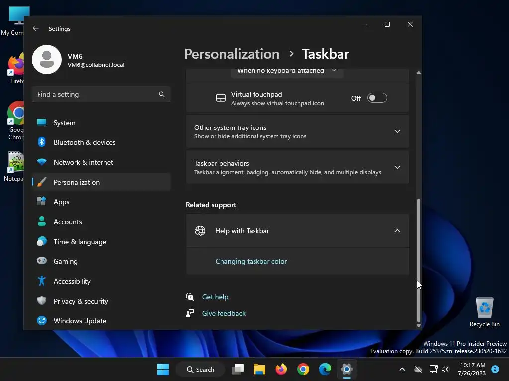Open Task View on the taskbar

coord(238,369)
